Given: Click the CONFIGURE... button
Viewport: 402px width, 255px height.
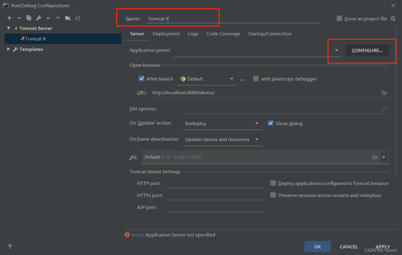Looking at the screenshot, I should (x=367, y=50).
